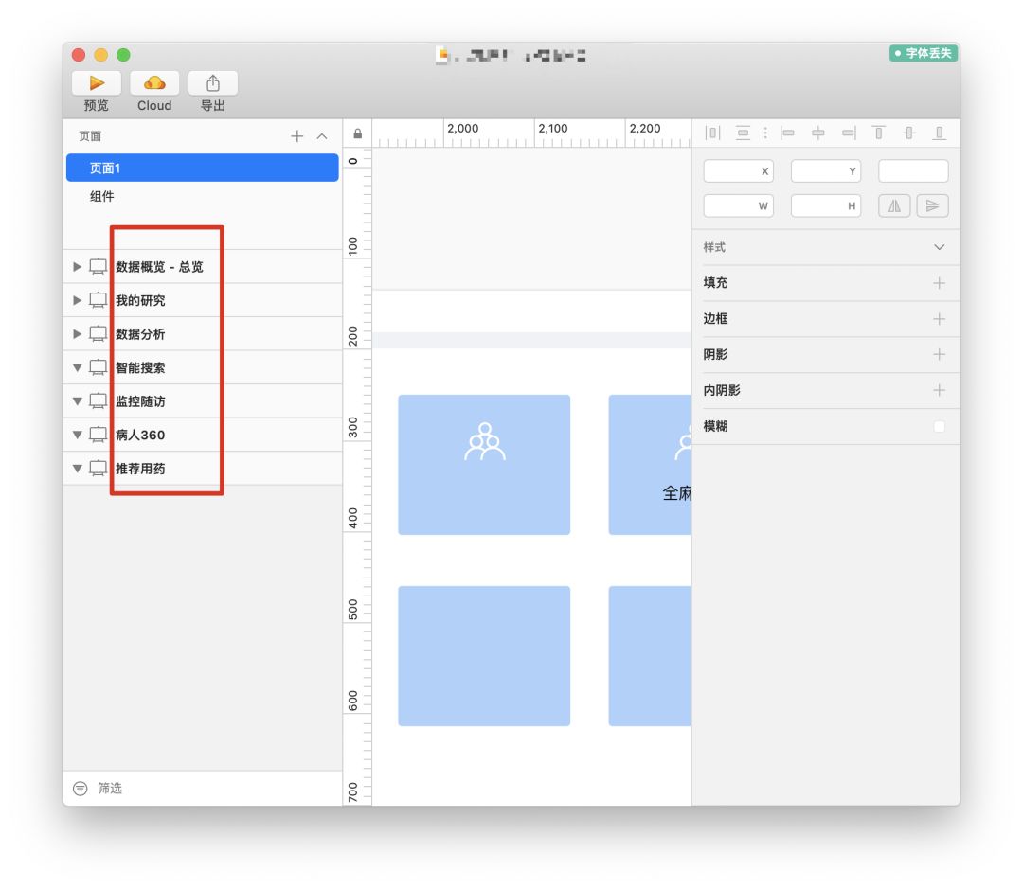Screen dimensions: 1023x889
Task: Select blue card with people icon
Action: pos(484,465)
